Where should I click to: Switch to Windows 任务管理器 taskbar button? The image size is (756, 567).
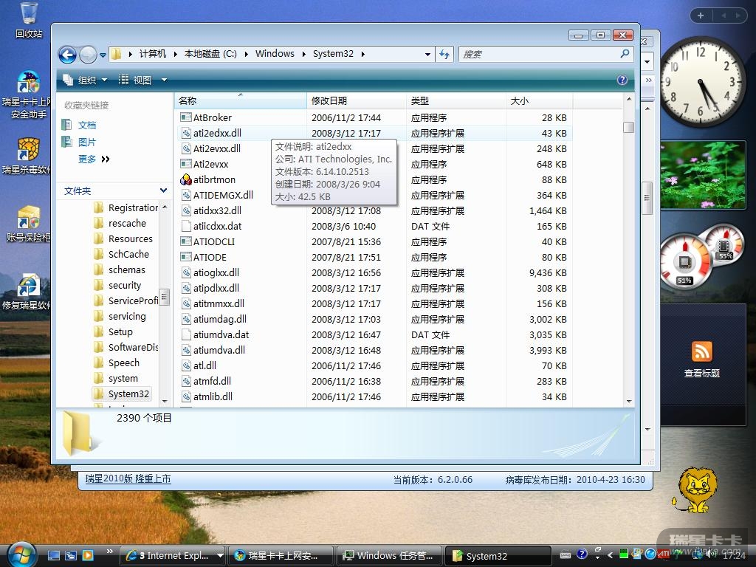click(388, 555)
